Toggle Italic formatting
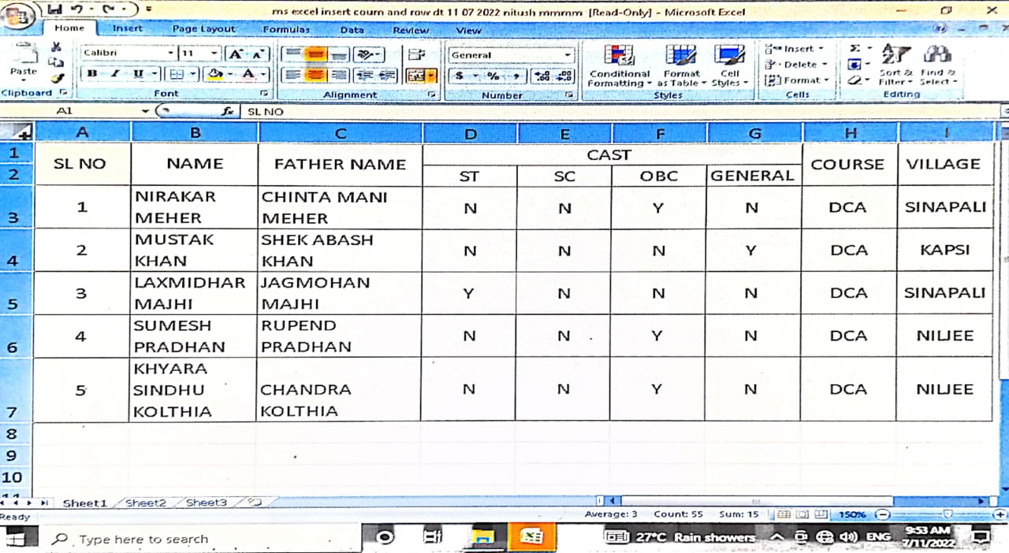 point(115,74)
